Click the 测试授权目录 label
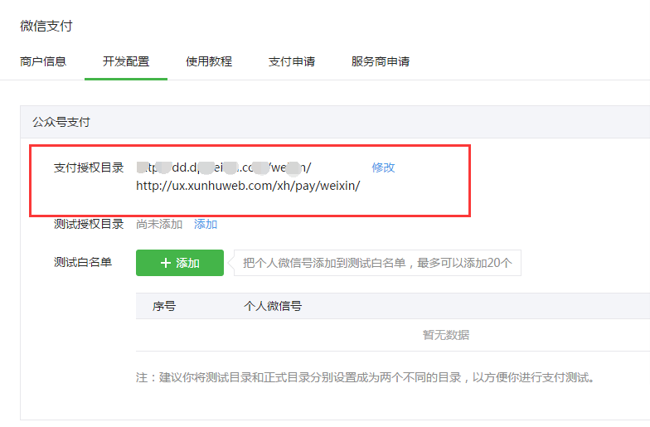 89,224
